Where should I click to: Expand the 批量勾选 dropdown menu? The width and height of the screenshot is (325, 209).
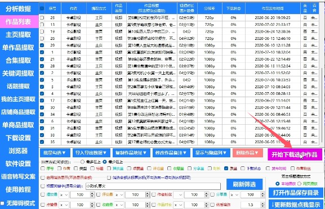(x=55, y=153)
